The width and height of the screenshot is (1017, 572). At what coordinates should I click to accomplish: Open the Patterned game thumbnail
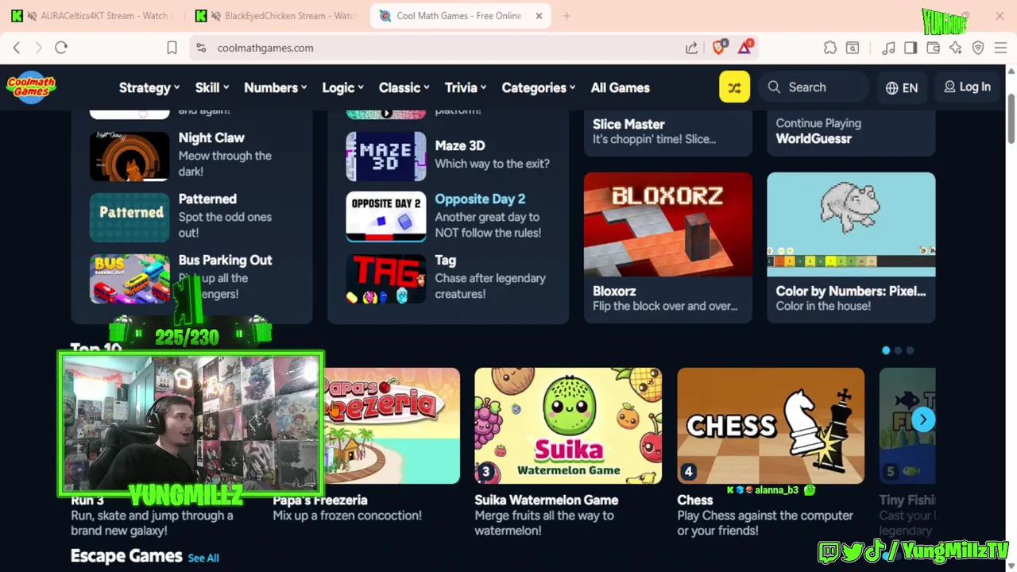[130, 217]
